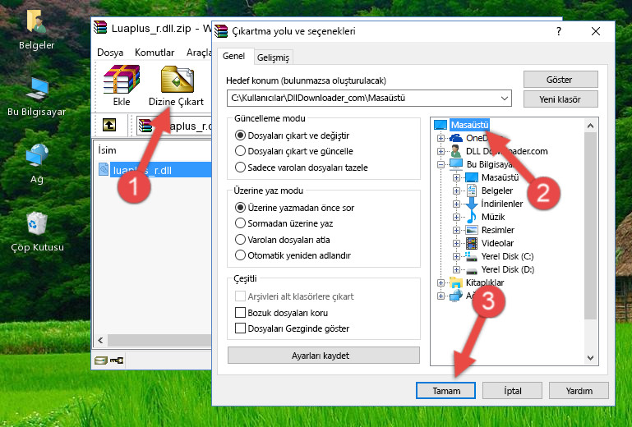This screenshot has width=632, height=427.
Task: Click the folder tree vertical scrollbar
Action: (590, 226)
